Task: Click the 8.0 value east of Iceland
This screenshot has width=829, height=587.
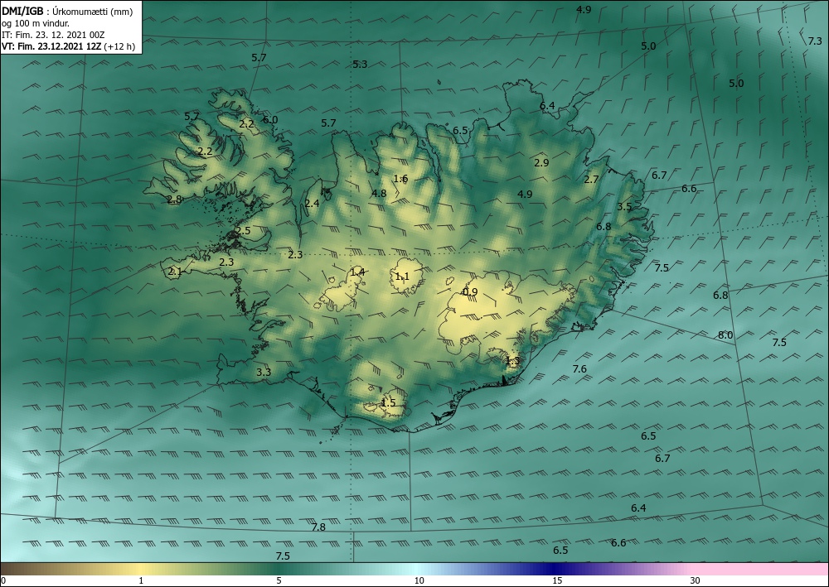Action: pyautogui.click(x=725, y=335)
